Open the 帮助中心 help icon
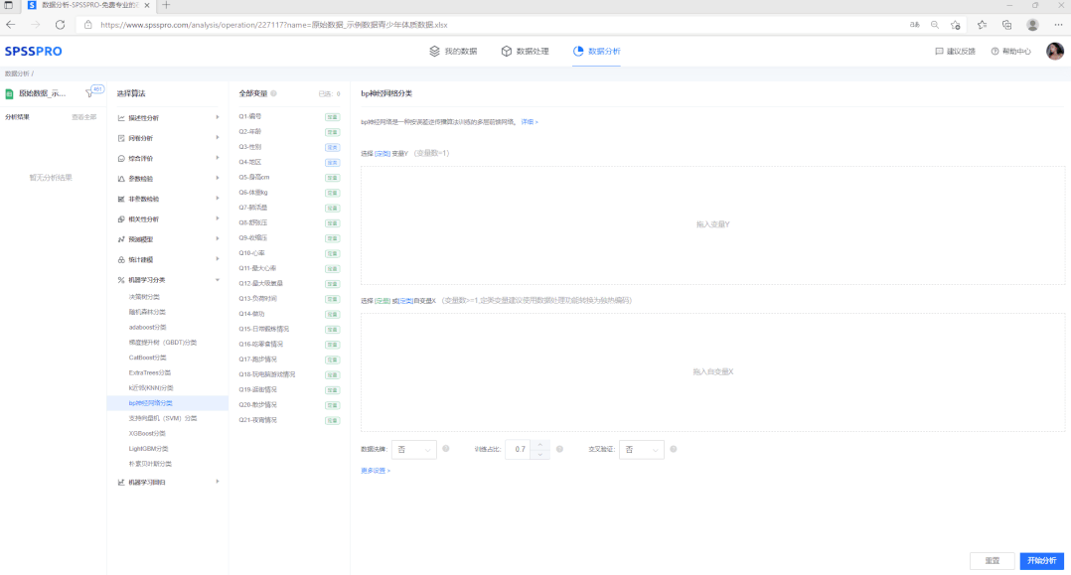Image resolution: width=1071 pixels, height=575 pixels. (x=994, y=52)
